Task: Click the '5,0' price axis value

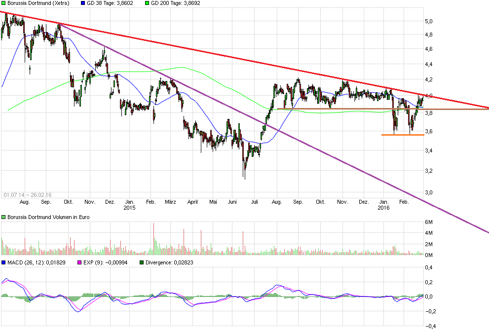Action: (x=428, y=21)
